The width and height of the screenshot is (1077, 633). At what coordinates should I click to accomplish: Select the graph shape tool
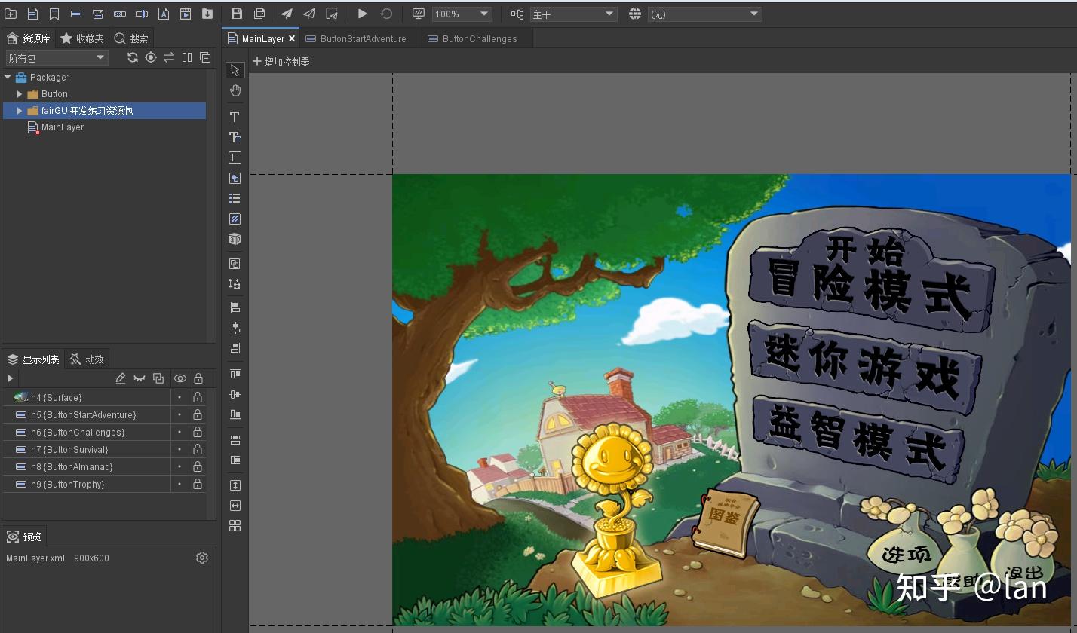tap(235, 178)
